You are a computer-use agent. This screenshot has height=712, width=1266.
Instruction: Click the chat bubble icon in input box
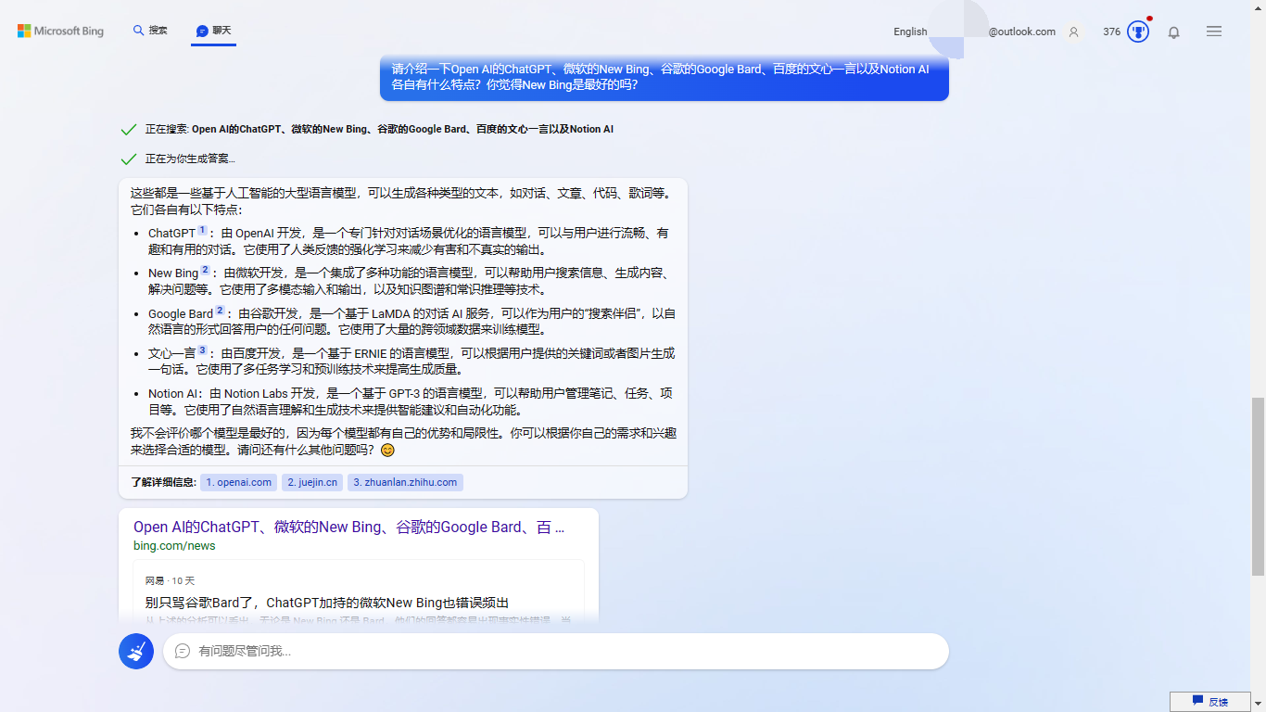(183, 651)
